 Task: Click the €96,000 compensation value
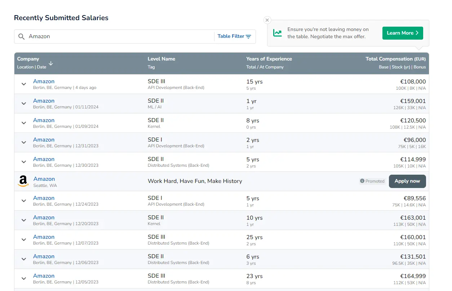point(415,140)
